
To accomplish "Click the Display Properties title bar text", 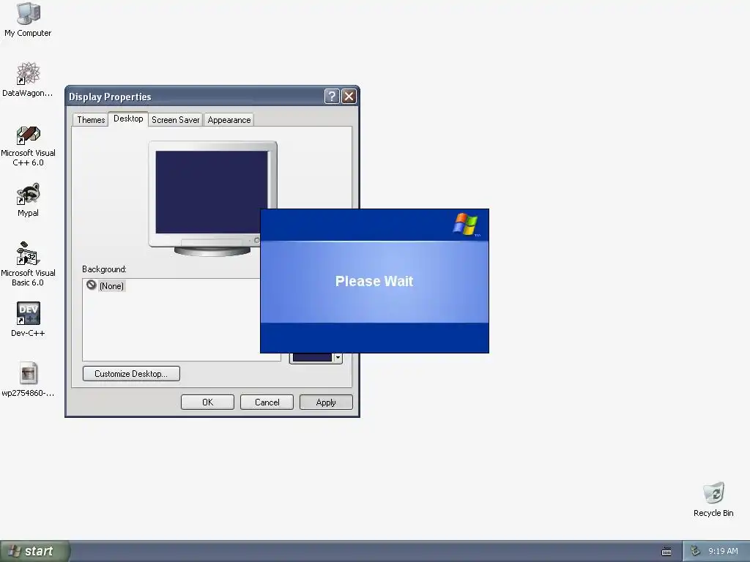I will (x=110, y=97).
